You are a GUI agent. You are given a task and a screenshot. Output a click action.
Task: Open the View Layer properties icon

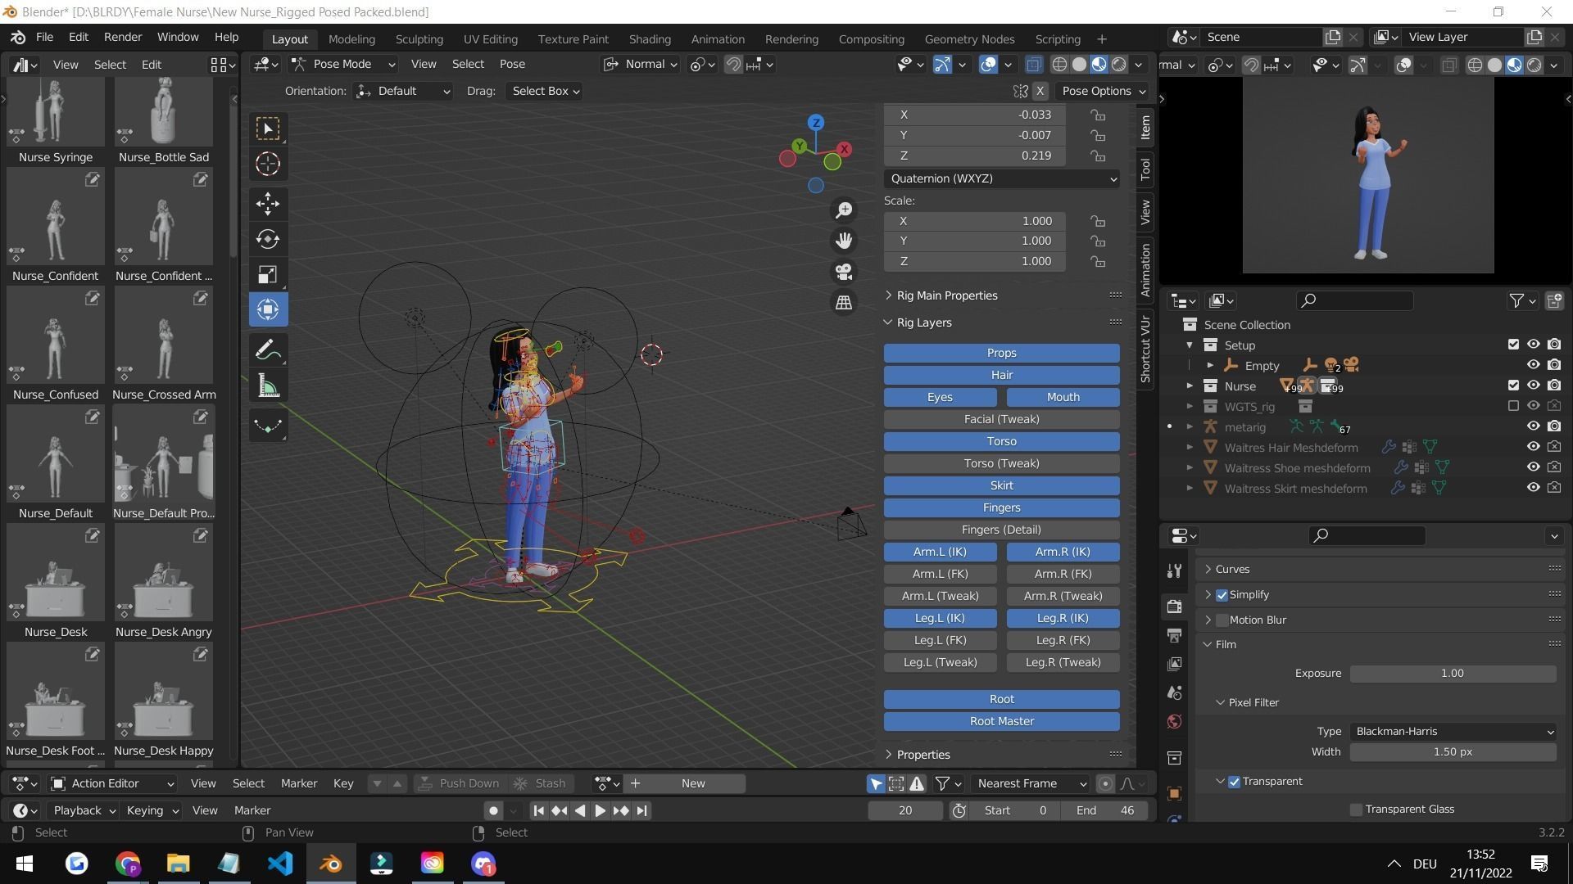[1174, 664]
